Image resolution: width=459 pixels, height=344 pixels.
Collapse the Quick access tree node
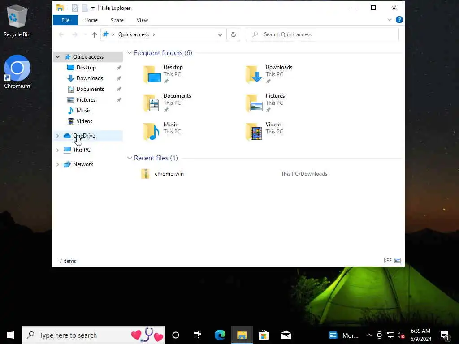(x=58, y=57)
